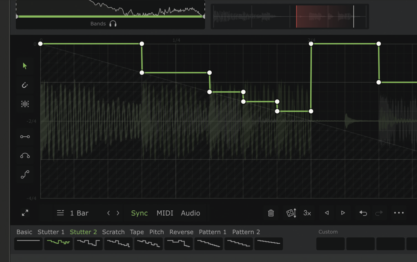Image resolution: width=417 pixels, height=262 pixels.
Task: Activate the marquee selection tool
Action: (x=25, y=104)
